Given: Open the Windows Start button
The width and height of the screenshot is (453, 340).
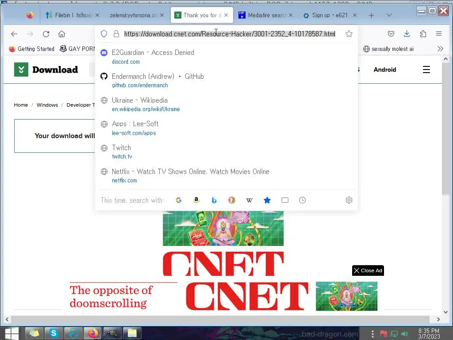Looking at the screenshot, I should pyautogui.click(x=12, y=333).
